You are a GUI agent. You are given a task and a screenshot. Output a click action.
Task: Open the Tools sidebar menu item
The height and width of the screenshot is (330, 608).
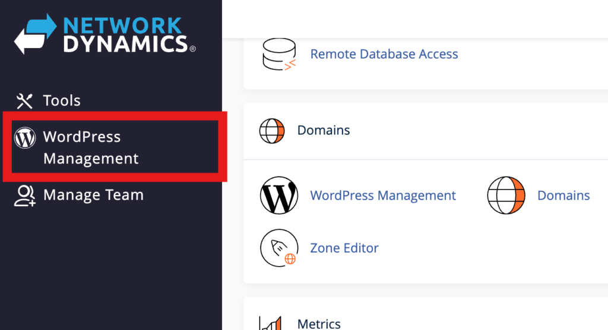click(x=62, y=101)
